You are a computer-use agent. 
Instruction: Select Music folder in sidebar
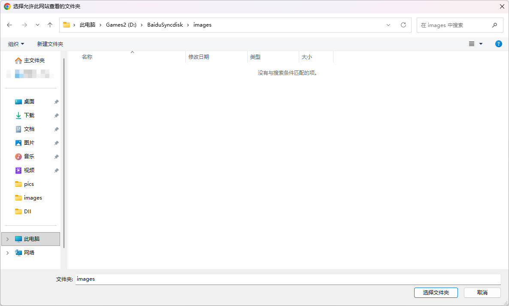click(x=29, y=157)
